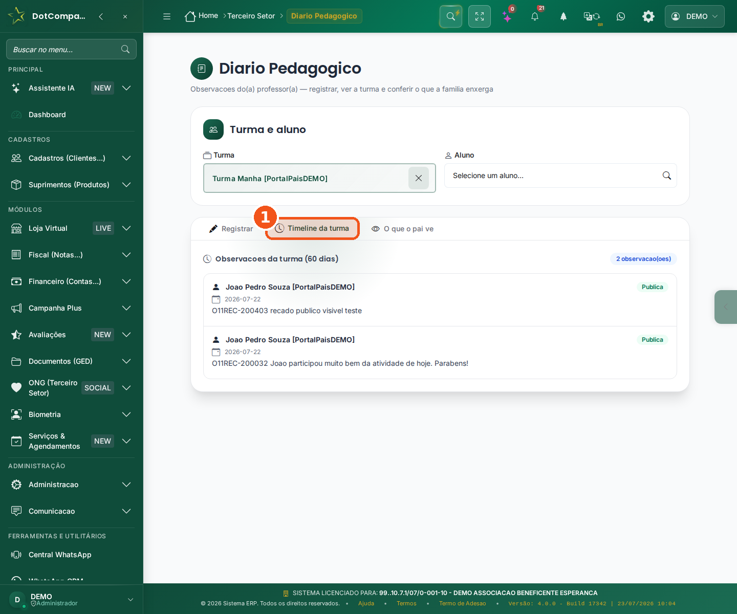
Task: Open the Administracao sidebar item
Action: [x=71, y=485]
